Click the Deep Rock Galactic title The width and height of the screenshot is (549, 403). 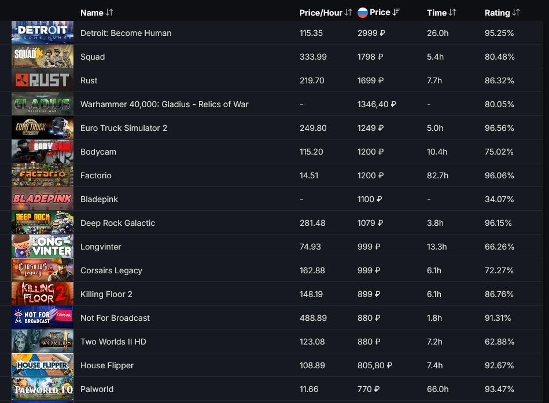coord(117,223)
